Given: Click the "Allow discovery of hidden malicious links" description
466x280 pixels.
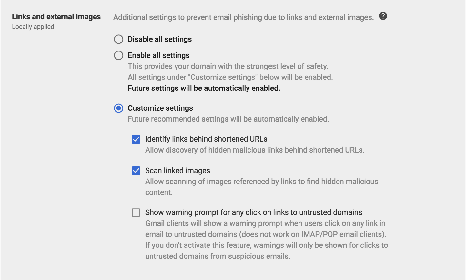Looking at the screenshot, I should tap(255, 150).
